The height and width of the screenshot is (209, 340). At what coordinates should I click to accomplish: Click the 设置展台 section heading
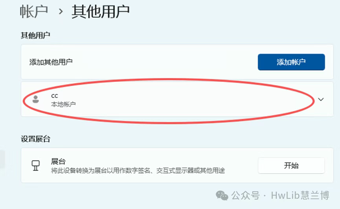[35, 139]
